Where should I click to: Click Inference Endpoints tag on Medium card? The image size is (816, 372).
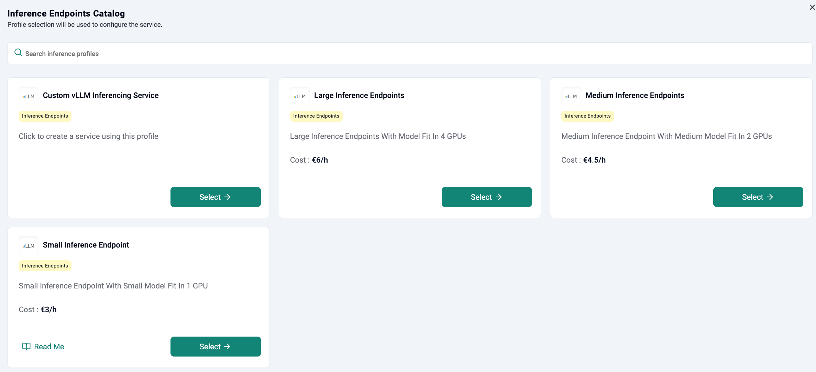[x=587, y=116]
